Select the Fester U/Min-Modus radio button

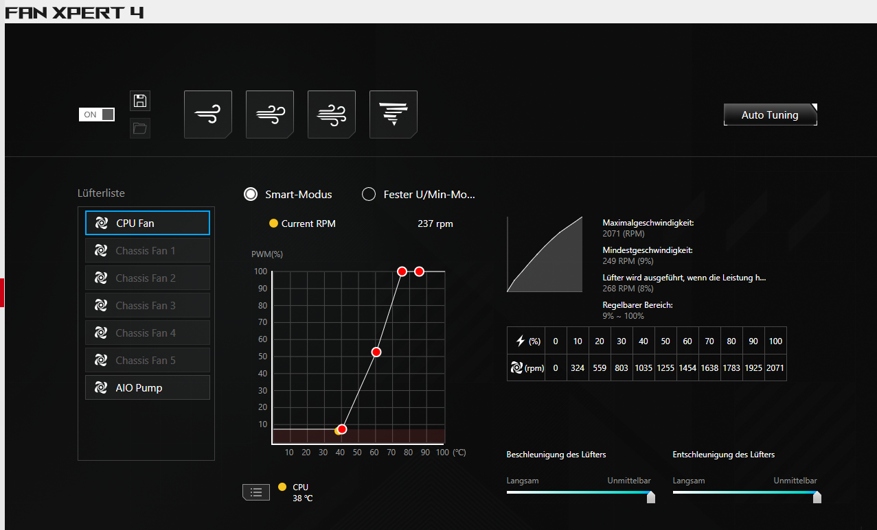click(x=369, y=194)
